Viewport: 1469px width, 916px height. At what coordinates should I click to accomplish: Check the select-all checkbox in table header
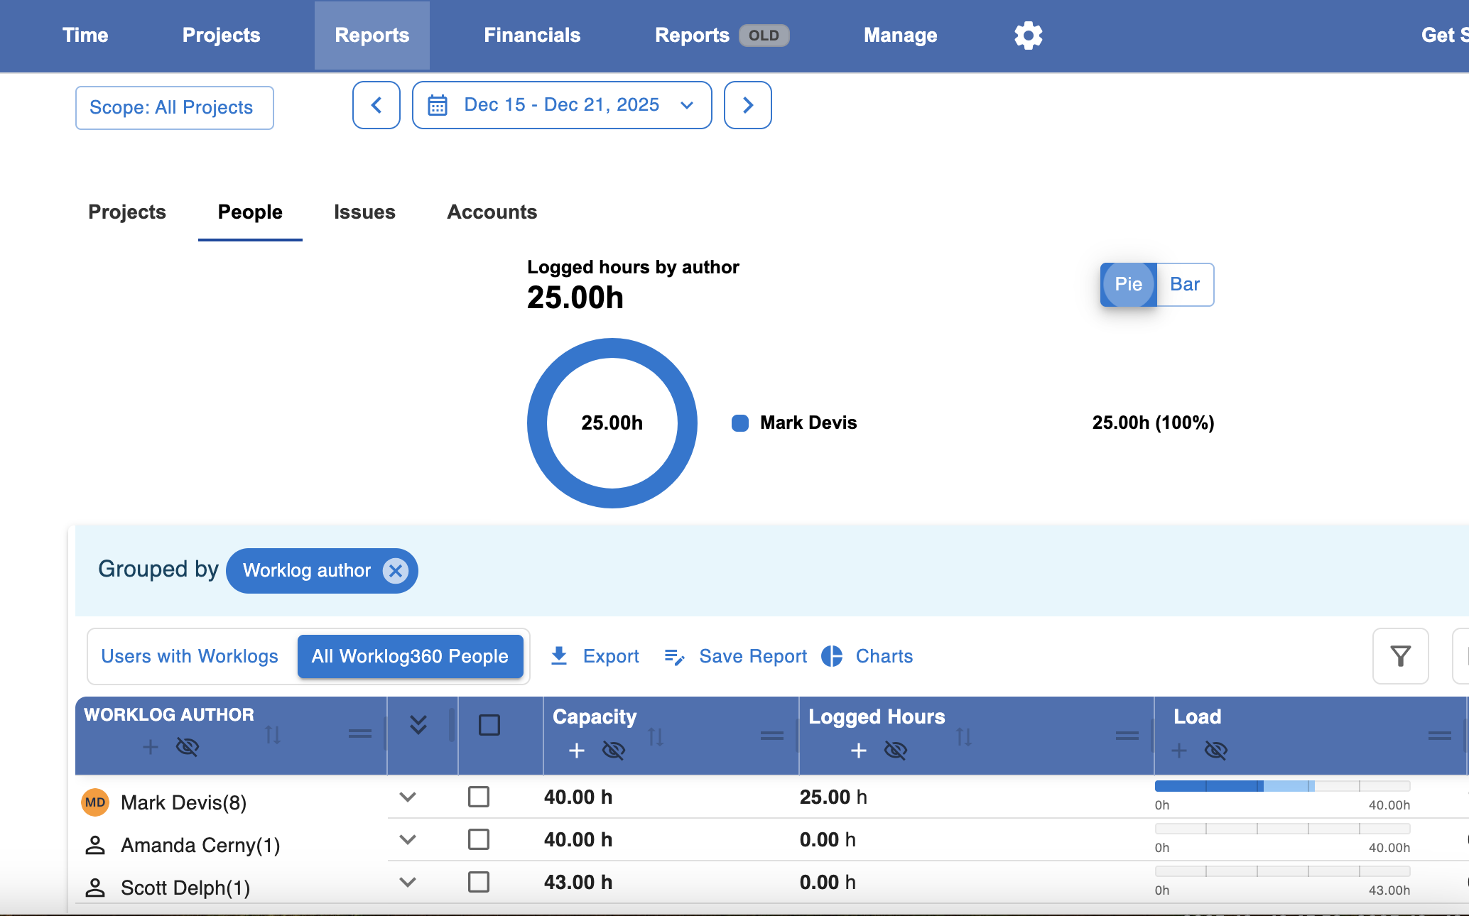click(489, 725)
